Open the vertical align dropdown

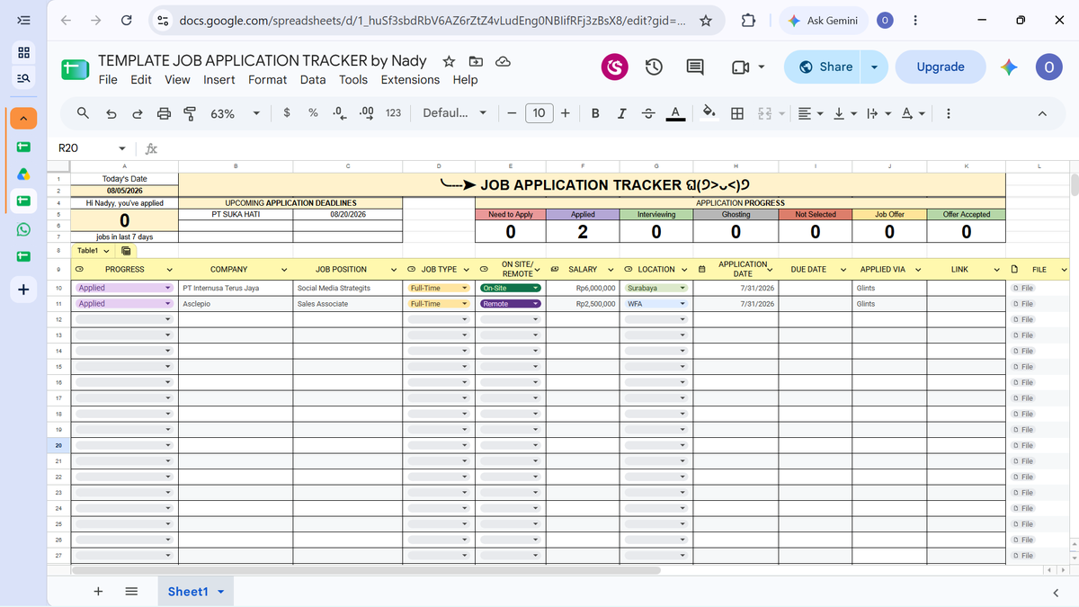(x=844, y=113)
